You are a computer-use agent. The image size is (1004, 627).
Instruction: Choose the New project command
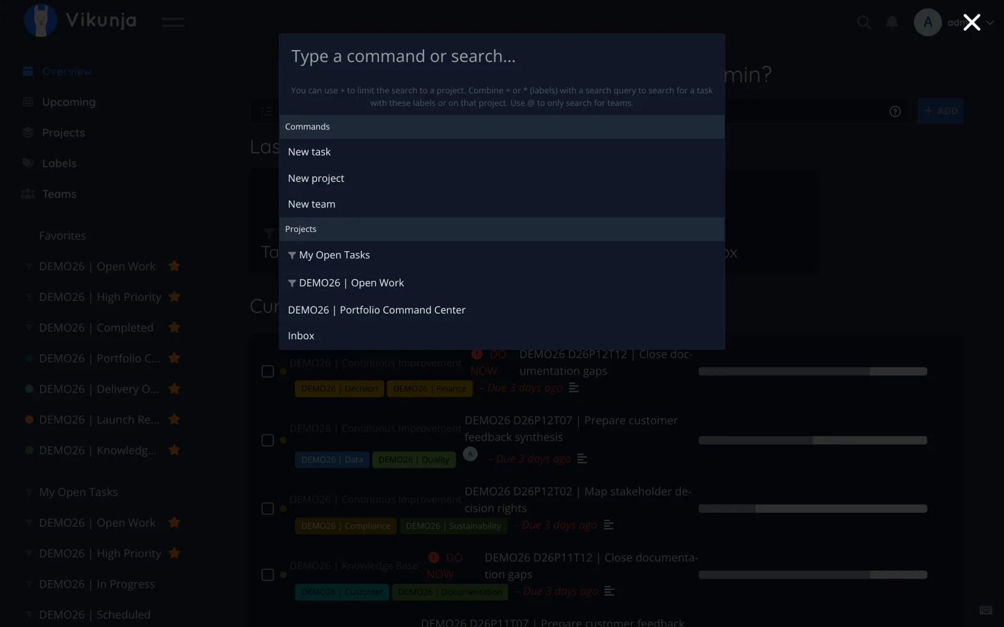502,178
